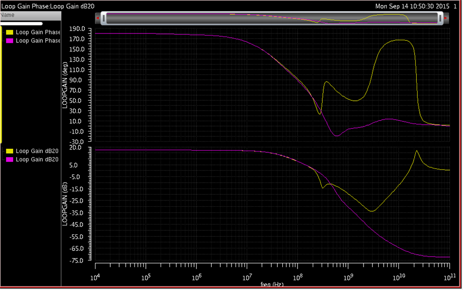Click the magenta swatch for Loop Gain dB20

[x=9, y=160]
